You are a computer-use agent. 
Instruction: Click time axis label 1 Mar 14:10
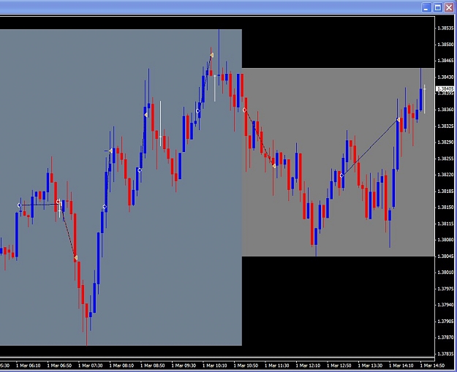click(x=401, y=365)
